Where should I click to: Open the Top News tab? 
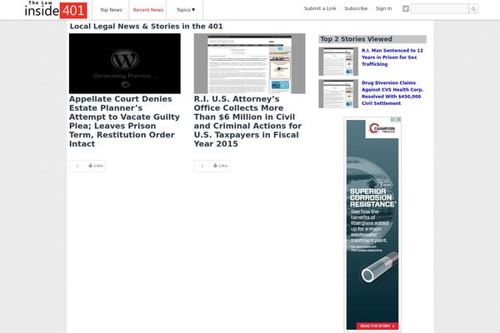point(111,10)
